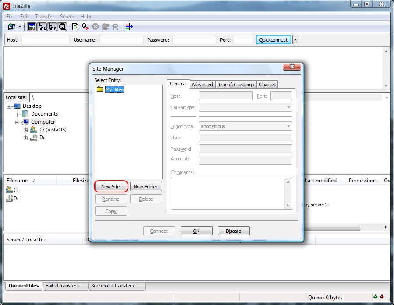This screenshot has width=394, height=305.
Task: Open the directory comparison icon
Action: pyautogui.click(x=129, y=27)
